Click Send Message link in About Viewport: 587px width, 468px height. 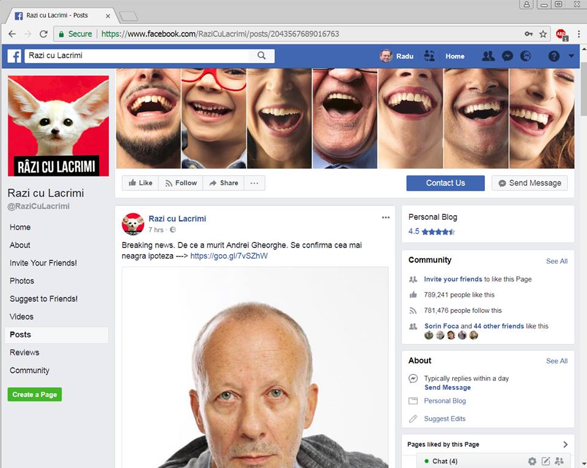point(448,387)
